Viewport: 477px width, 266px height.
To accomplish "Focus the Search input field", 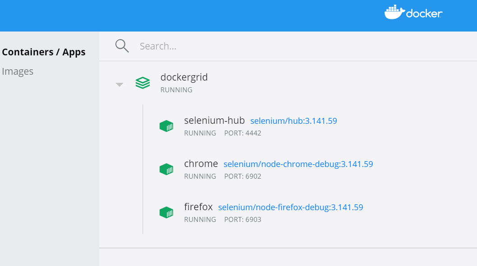I will [271, 46].
